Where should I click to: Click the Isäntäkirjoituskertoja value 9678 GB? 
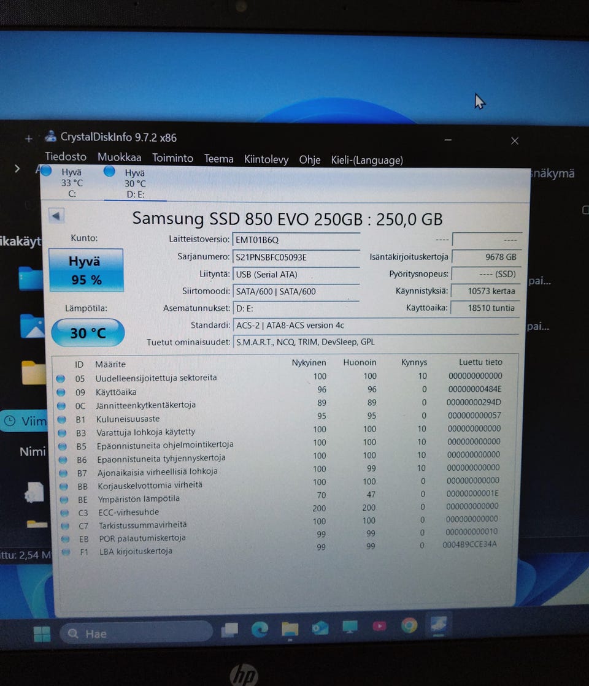[x=486, y=257]
